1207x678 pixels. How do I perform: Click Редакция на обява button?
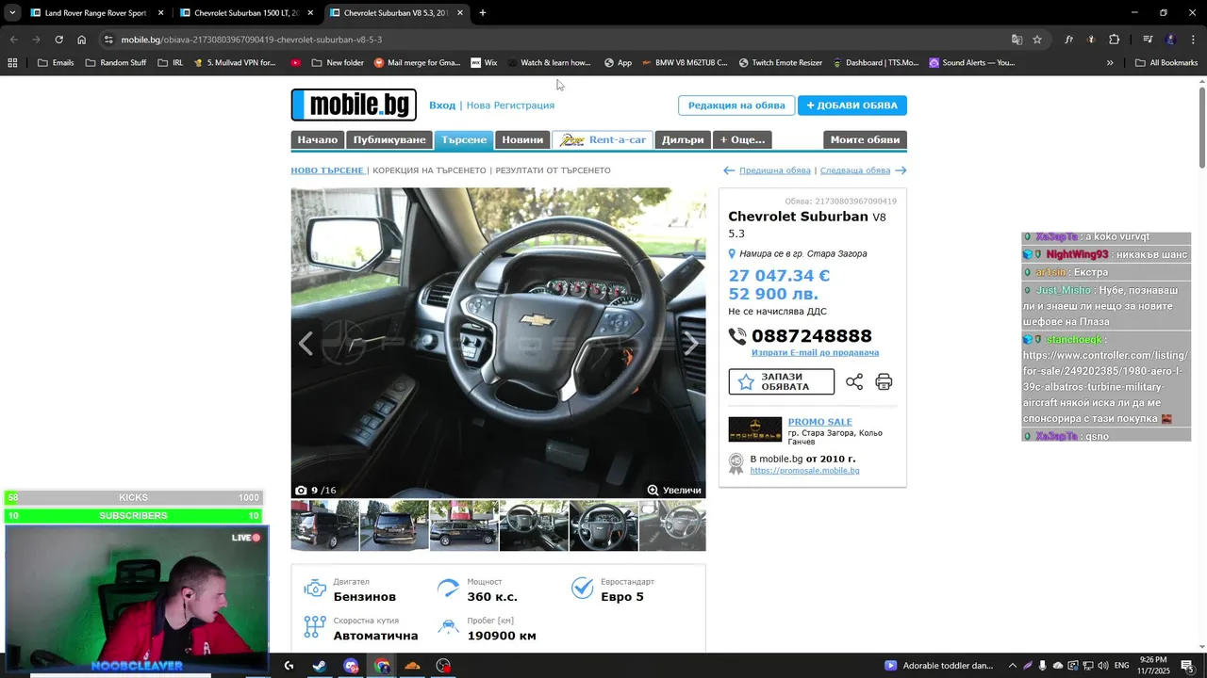coord(736,105)
